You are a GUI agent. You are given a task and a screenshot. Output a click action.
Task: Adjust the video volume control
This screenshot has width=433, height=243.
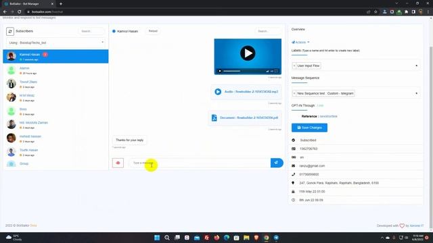267,71
